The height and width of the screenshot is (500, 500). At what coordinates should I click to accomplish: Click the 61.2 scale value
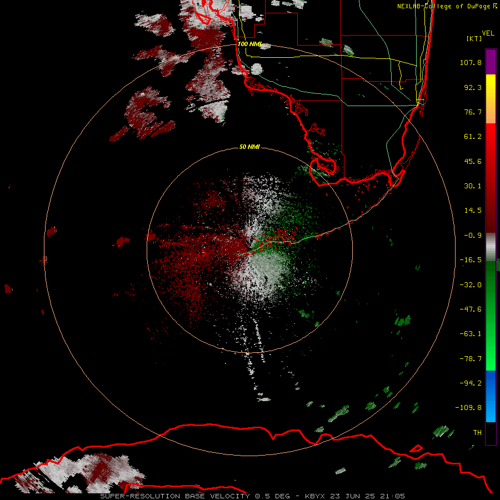coord(473,137)
